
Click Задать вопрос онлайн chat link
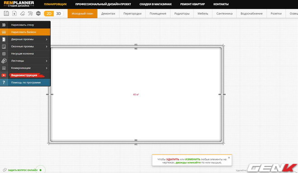pyautogui.click(x=23, y=170)
